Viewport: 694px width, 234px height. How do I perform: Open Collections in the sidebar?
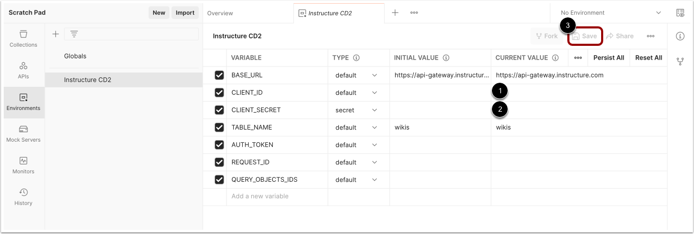[23, 38]
